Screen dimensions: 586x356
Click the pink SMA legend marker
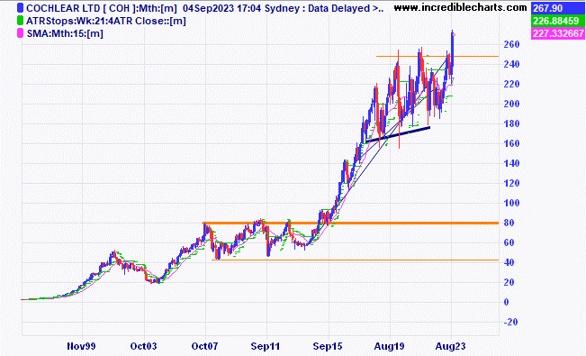click(x=20, y=33)
